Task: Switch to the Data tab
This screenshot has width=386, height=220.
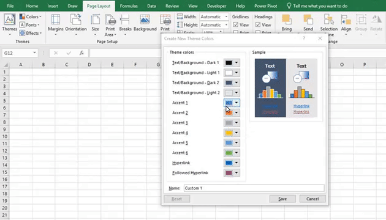Action: [151, 6]
